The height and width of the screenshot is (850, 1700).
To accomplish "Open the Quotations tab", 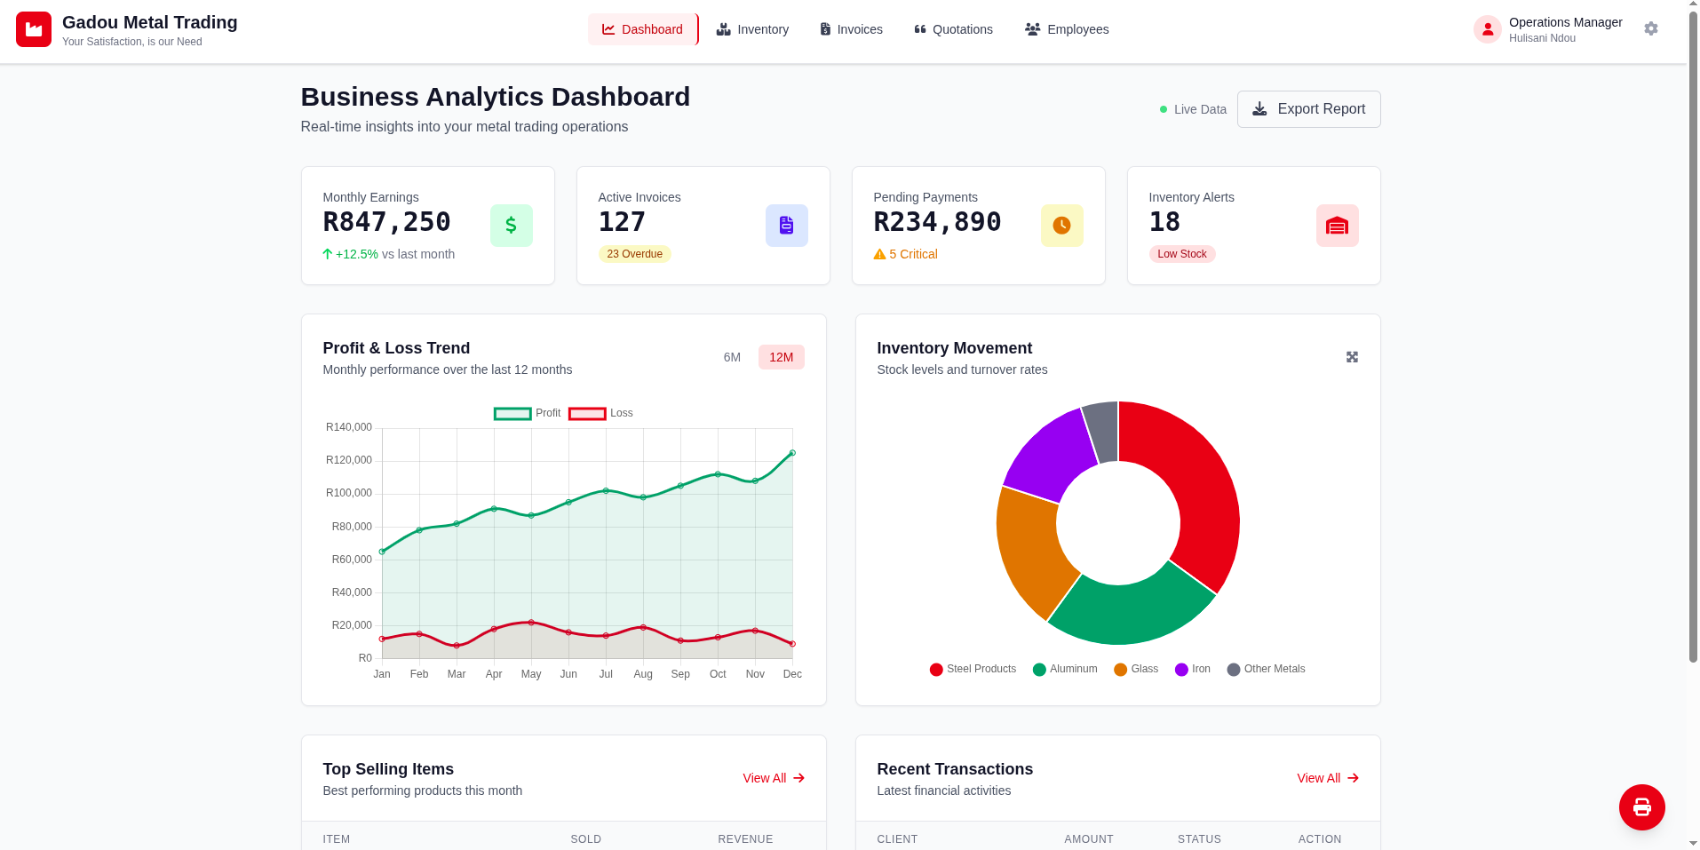I will [x=952, y=29].
